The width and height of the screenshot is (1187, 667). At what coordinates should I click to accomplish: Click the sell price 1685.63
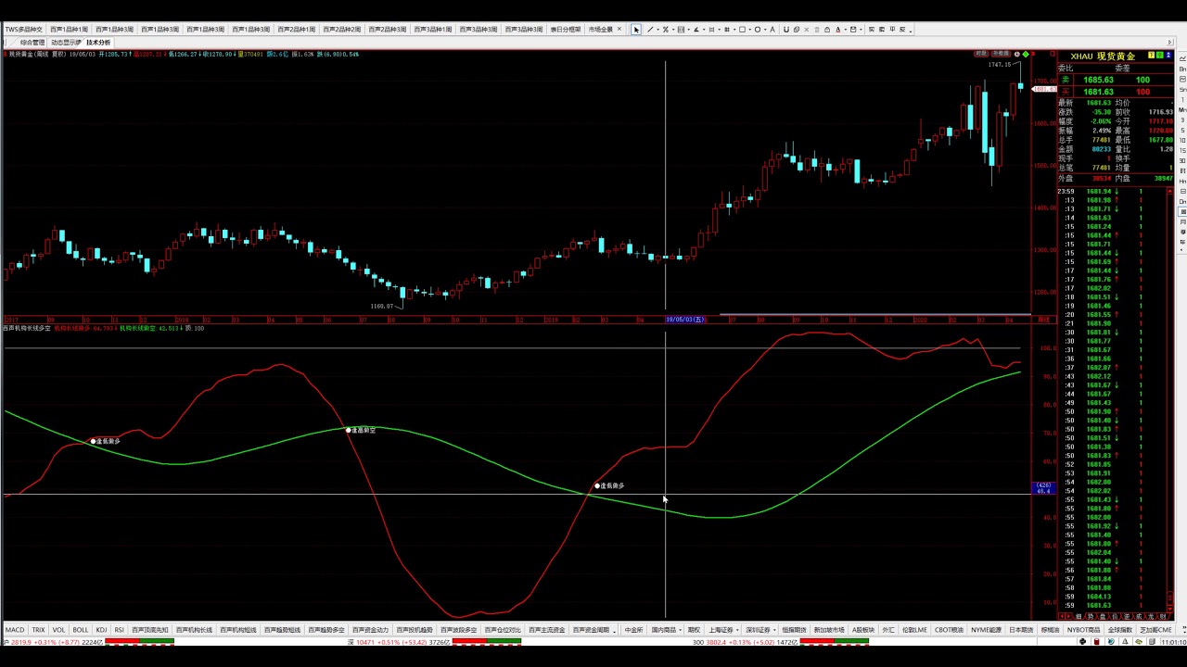coord(1098,81)
